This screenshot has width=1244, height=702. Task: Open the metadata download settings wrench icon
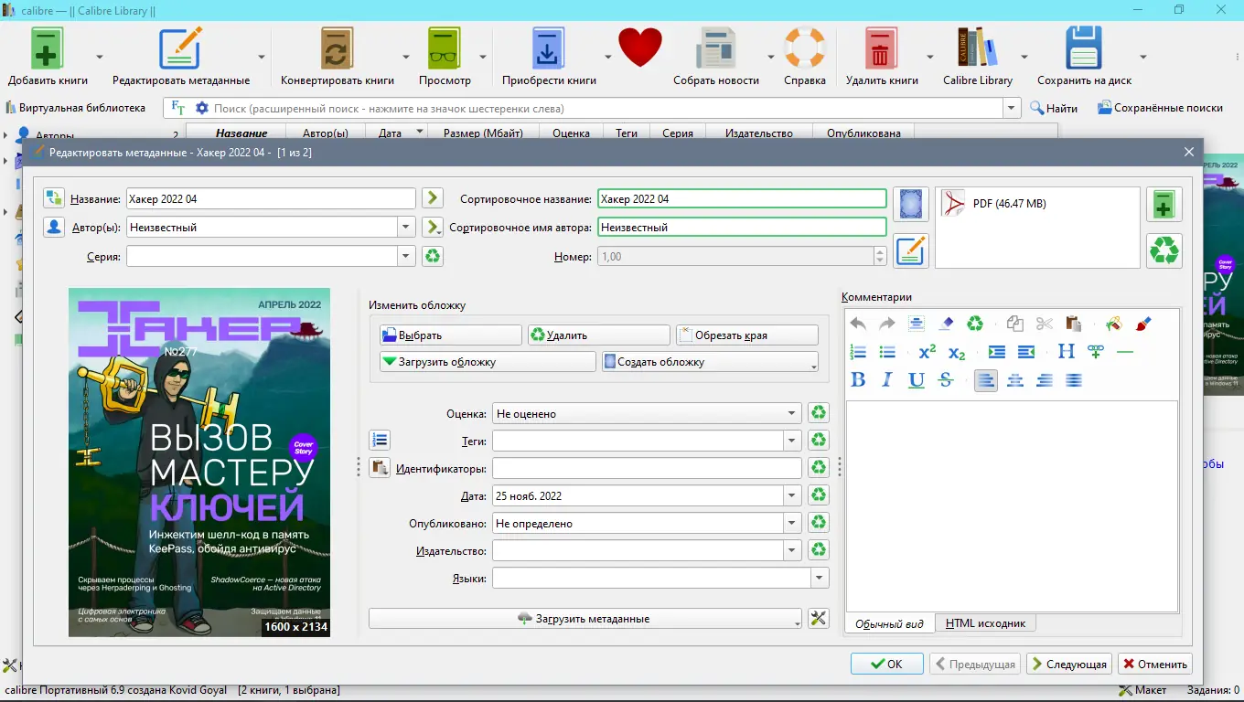819,619
